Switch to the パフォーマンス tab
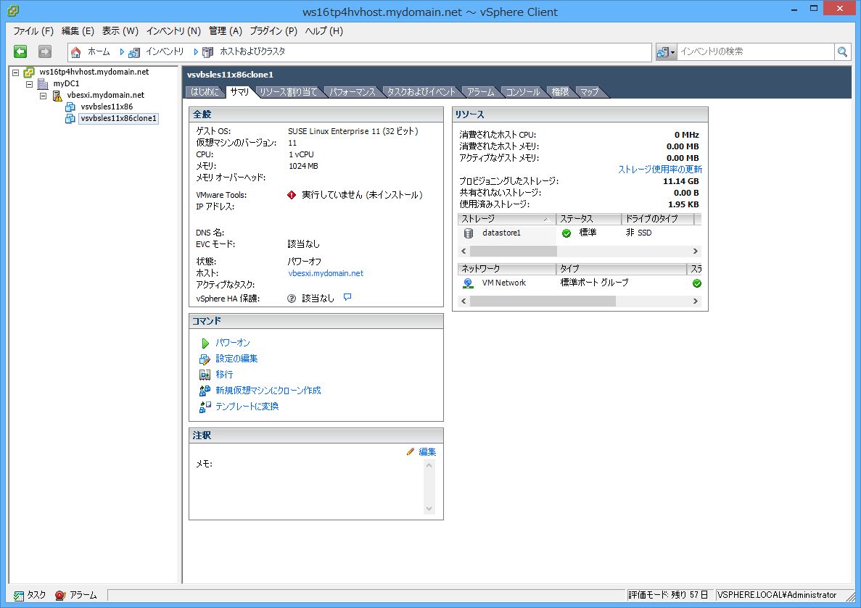861x608 pixels. pos(352,91)
